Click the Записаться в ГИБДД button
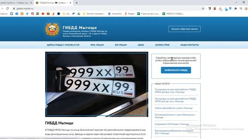The image size is (248, 139). [176, 70]
